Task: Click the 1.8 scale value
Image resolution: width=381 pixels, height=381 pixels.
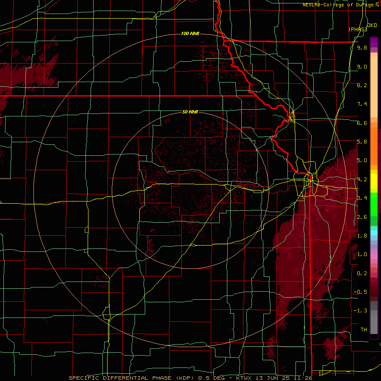Action: (362, 236)
